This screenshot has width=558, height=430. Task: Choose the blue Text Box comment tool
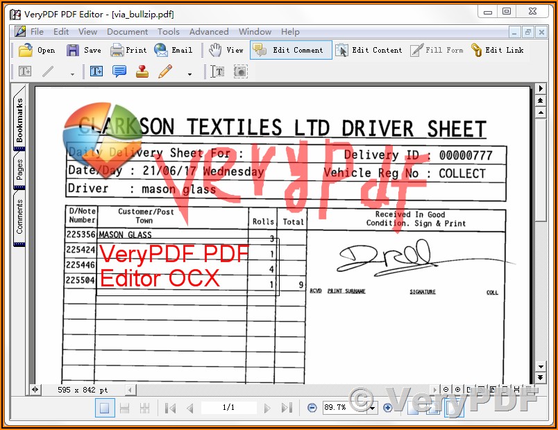click(x=96, y=71)
